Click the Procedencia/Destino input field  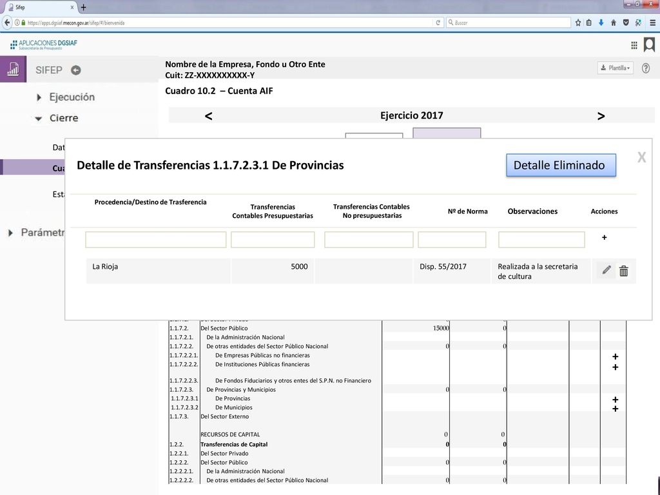coord(156,240)
